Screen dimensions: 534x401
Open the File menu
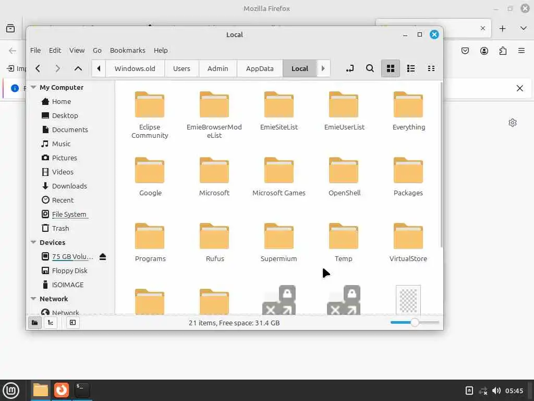(35, 51)
